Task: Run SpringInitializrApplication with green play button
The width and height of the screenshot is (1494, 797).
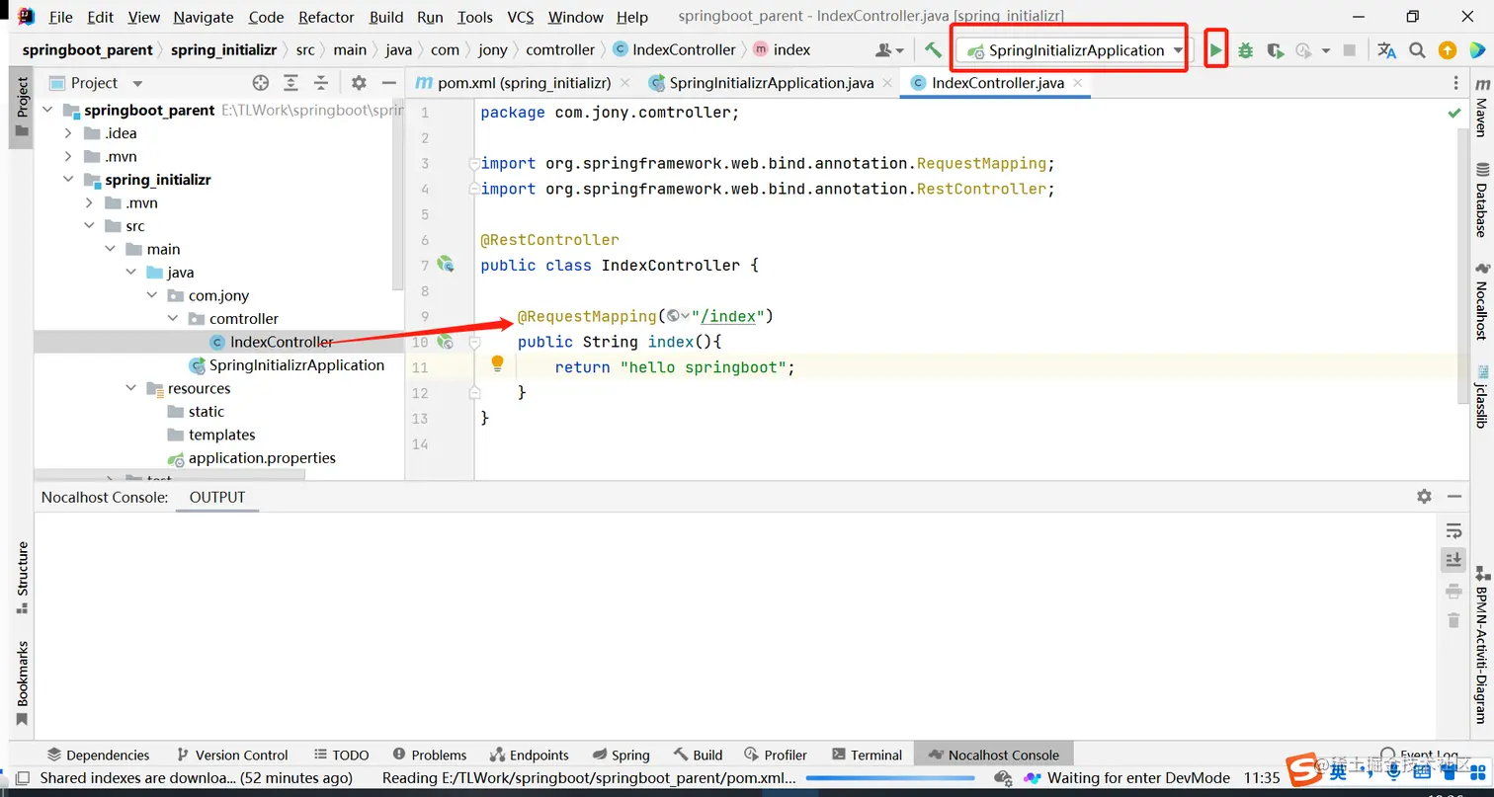Action: [x=1216, y=50]
